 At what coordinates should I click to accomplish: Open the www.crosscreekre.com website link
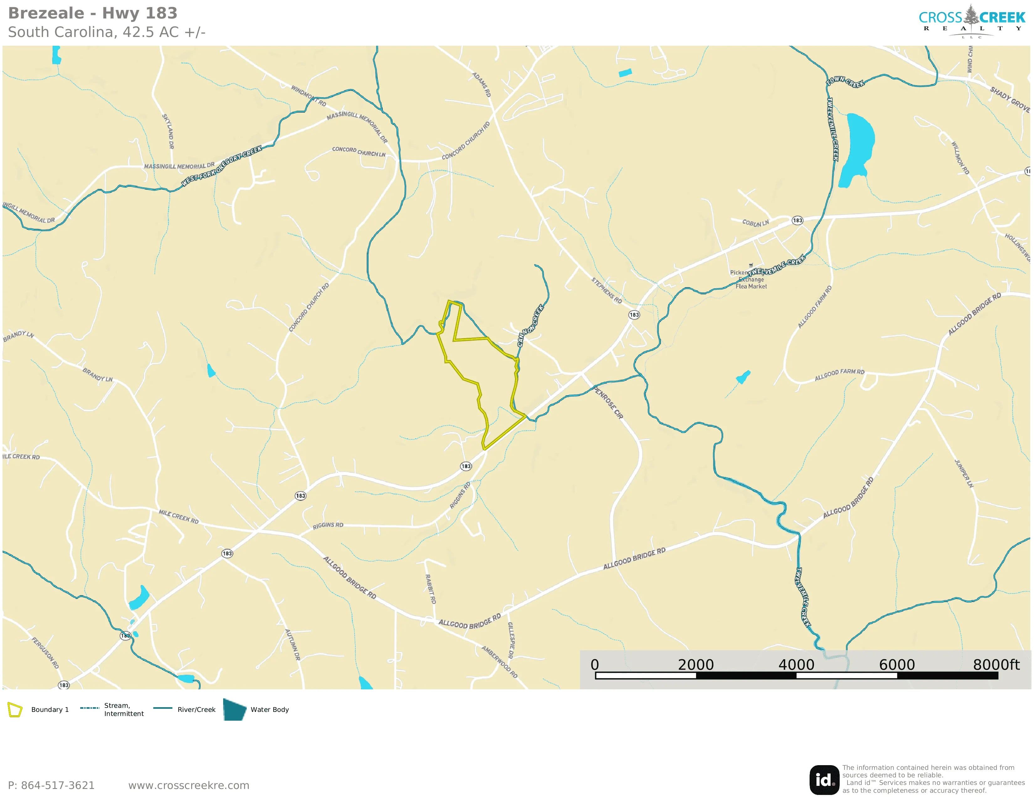click(188, 785)
